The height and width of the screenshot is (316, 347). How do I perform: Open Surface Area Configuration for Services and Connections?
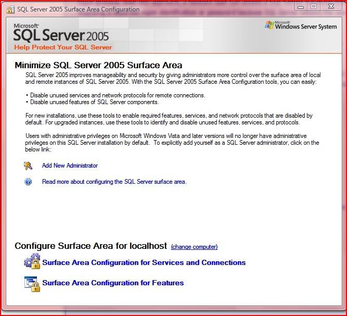(144, 262)
